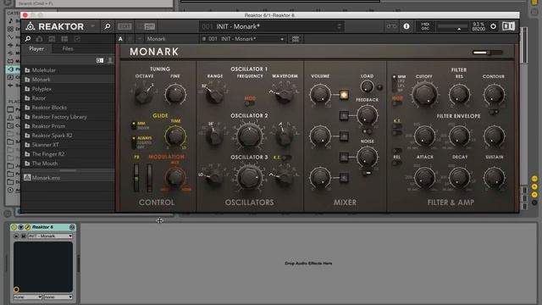The image size is (542, 305).
Task: Toggle the Reaktor audio engine power button
Action: (x=493, y=26)
